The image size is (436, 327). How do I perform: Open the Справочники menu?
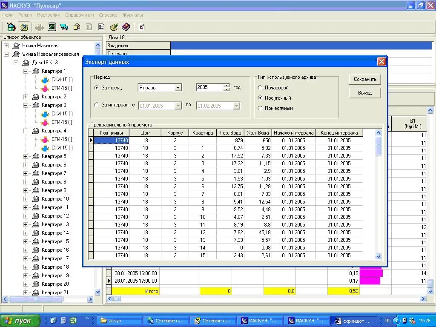pos(80,15)
